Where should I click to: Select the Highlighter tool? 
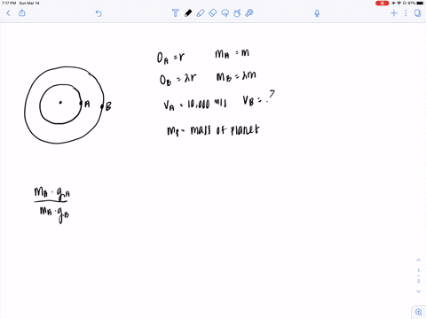(x=201, y=13)
